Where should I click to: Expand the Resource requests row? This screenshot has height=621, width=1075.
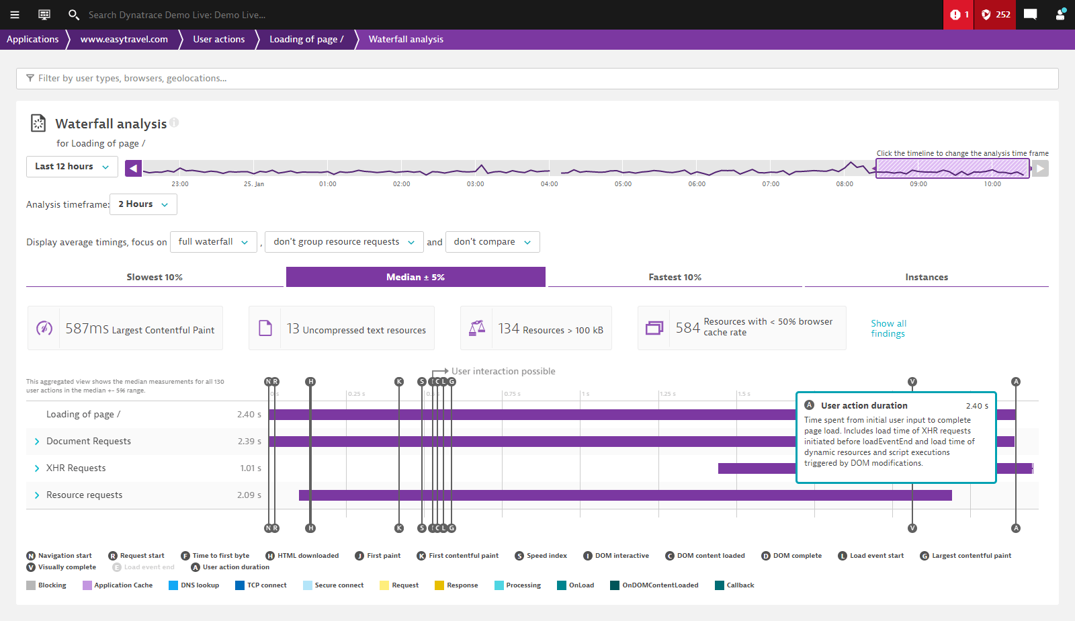click(x=37, y=495)
